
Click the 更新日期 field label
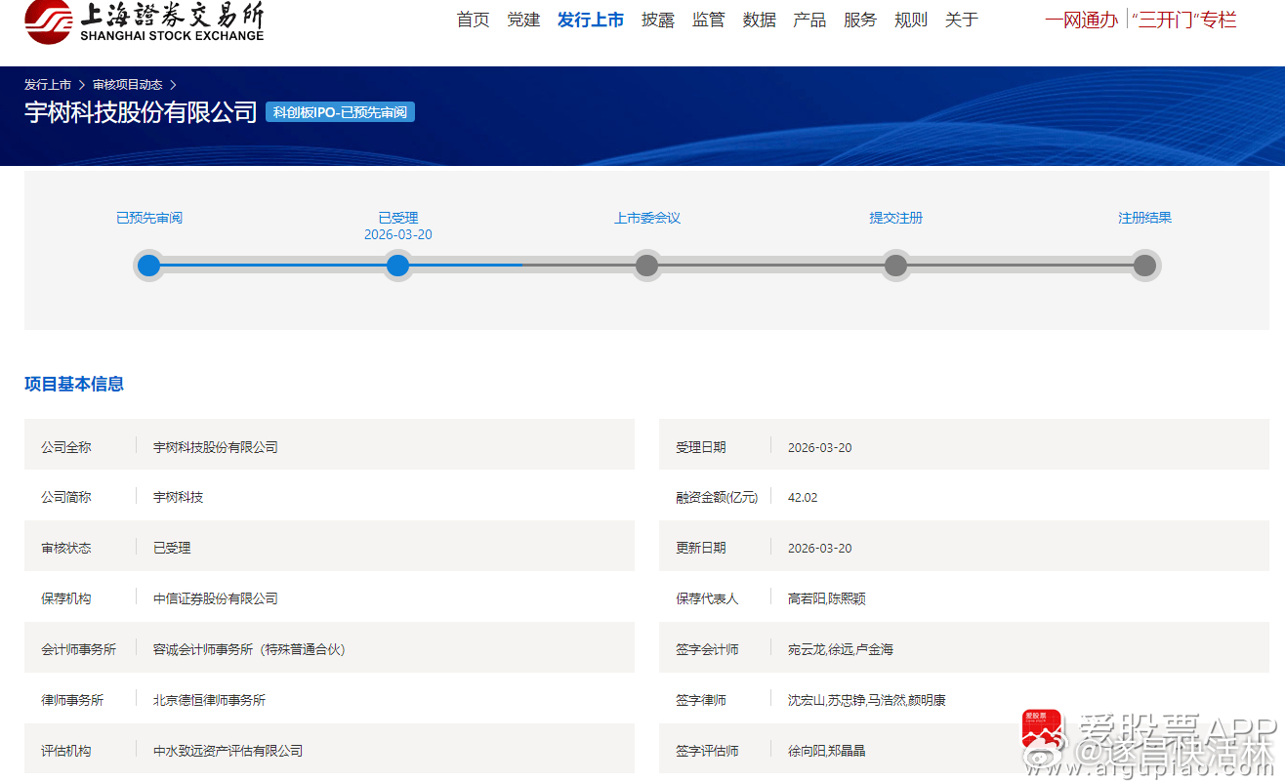point(701,548)
